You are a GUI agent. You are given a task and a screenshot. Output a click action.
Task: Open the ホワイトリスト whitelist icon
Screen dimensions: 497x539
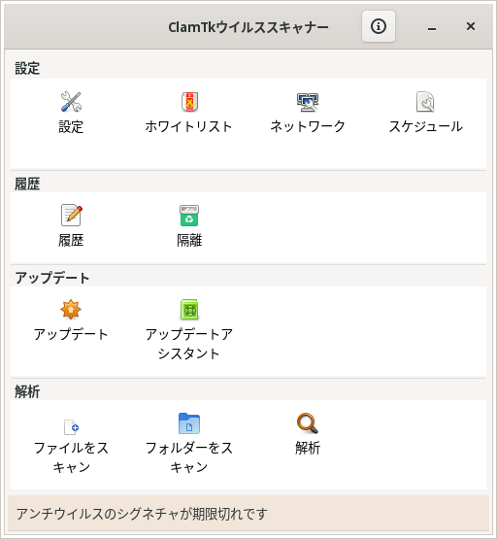tap(189, 102)
